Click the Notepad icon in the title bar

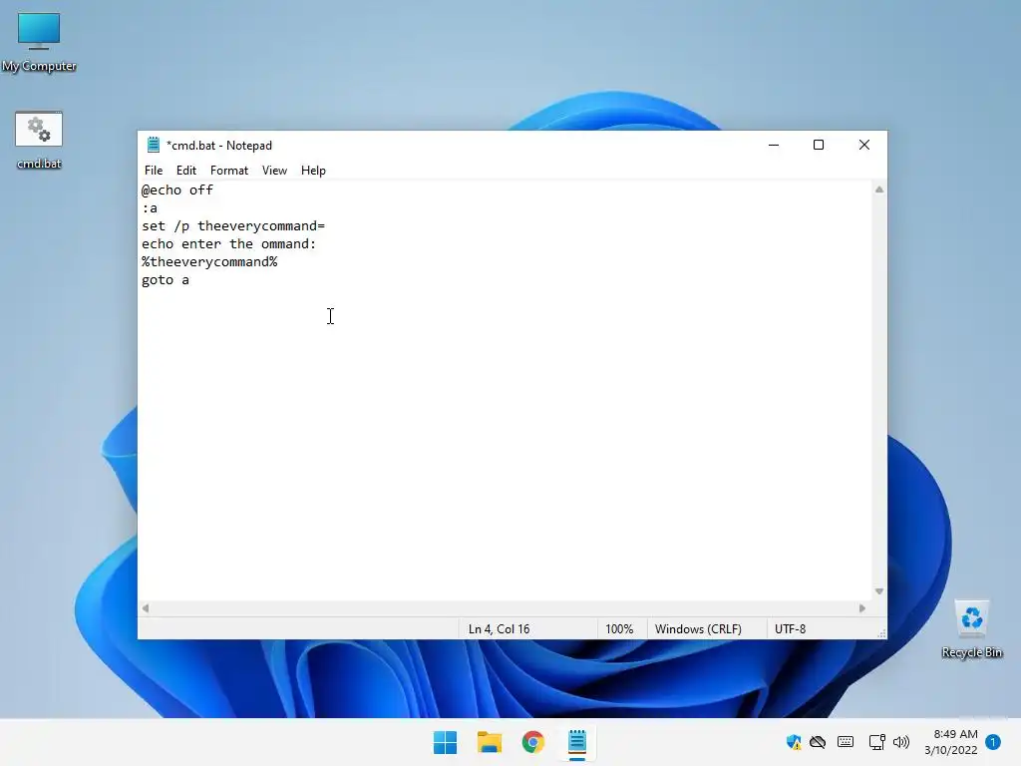pos(154,145)
